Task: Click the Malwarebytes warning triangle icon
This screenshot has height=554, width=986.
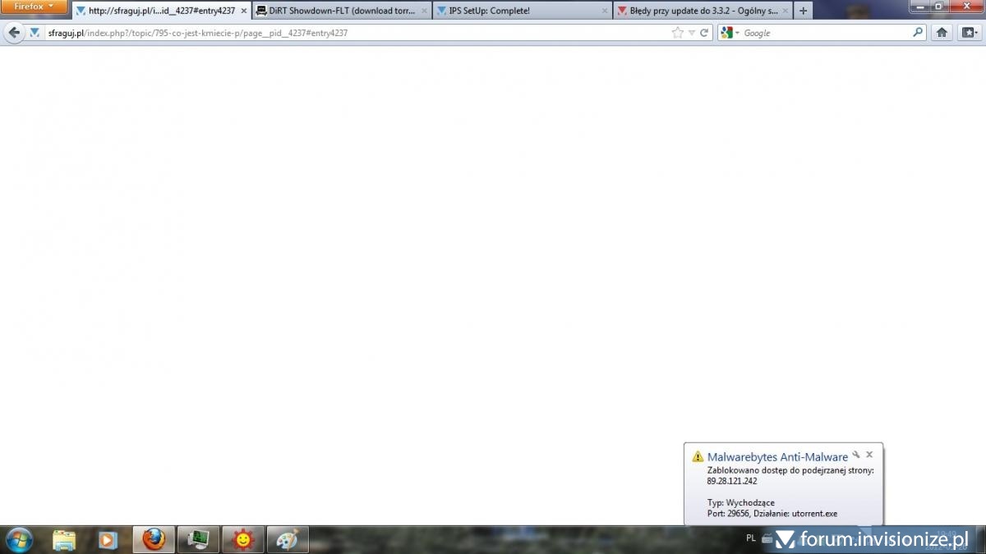Action: pyautogui.click(x=698, y=456)
